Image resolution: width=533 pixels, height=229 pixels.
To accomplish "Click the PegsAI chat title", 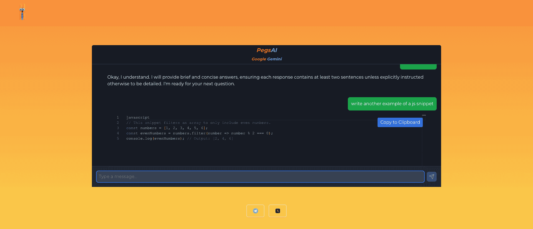I will click(267, 50).
